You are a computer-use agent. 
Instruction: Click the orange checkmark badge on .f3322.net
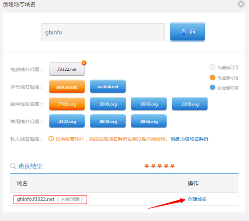(84, 63)
